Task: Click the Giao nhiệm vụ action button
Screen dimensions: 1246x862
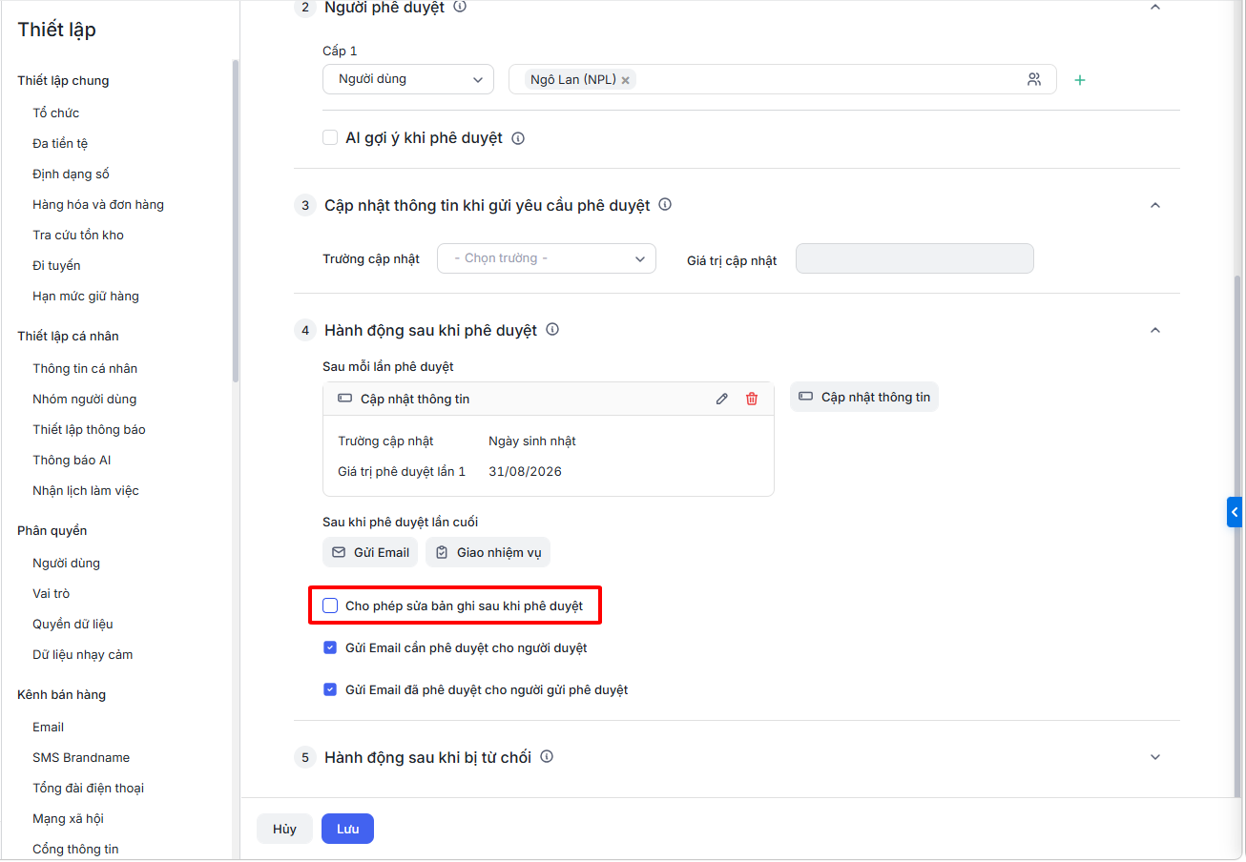Action: [x=488, y=552]
